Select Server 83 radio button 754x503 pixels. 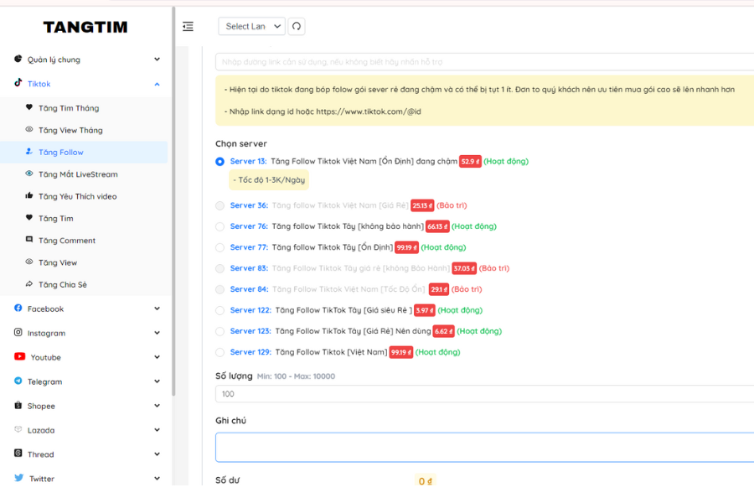(x=219, y=268)
